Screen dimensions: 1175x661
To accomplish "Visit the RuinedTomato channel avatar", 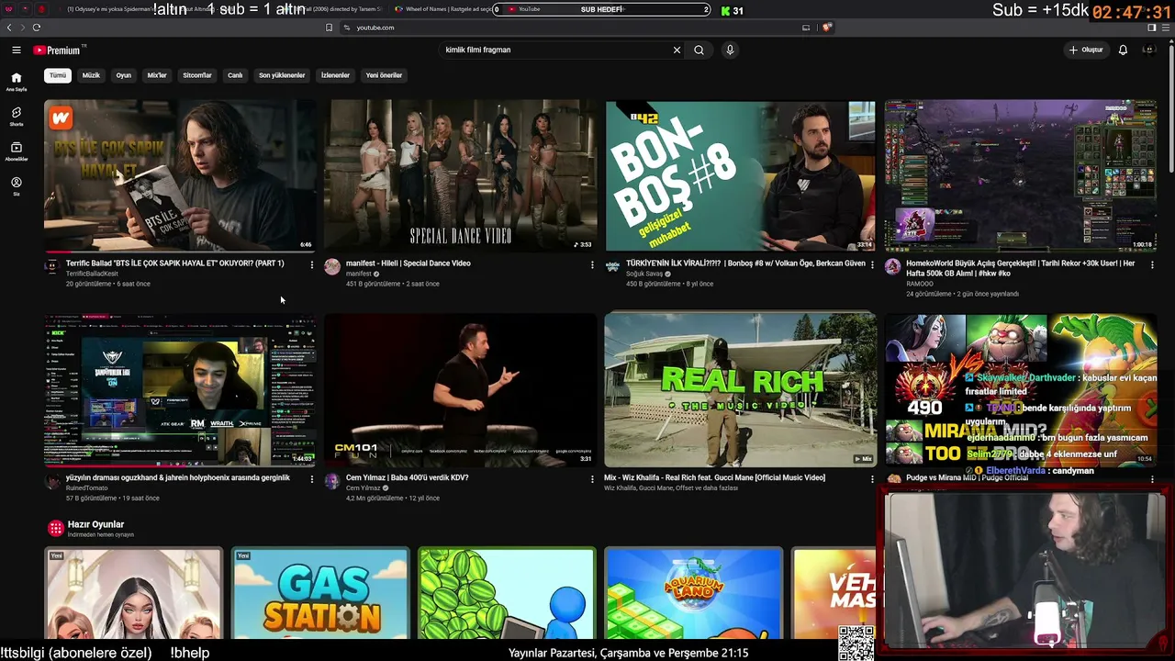I will (52, 481).
